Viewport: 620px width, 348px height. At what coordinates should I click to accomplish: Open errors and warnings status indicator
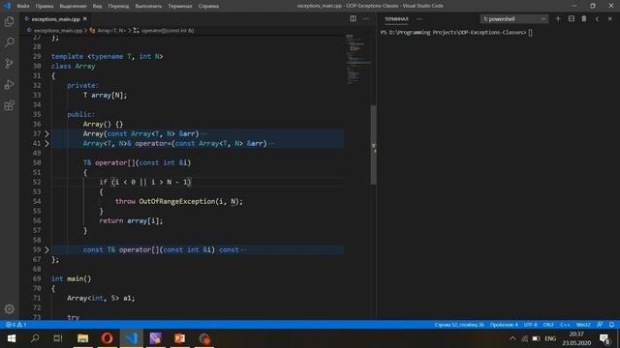(x=15, y=325)
